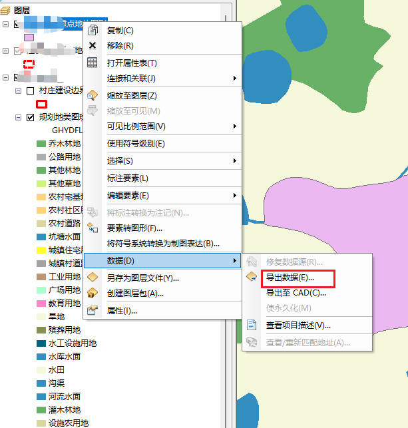Expand 编辑要素(E) submenu arrow
408x428 pixels.
point(235,196)
